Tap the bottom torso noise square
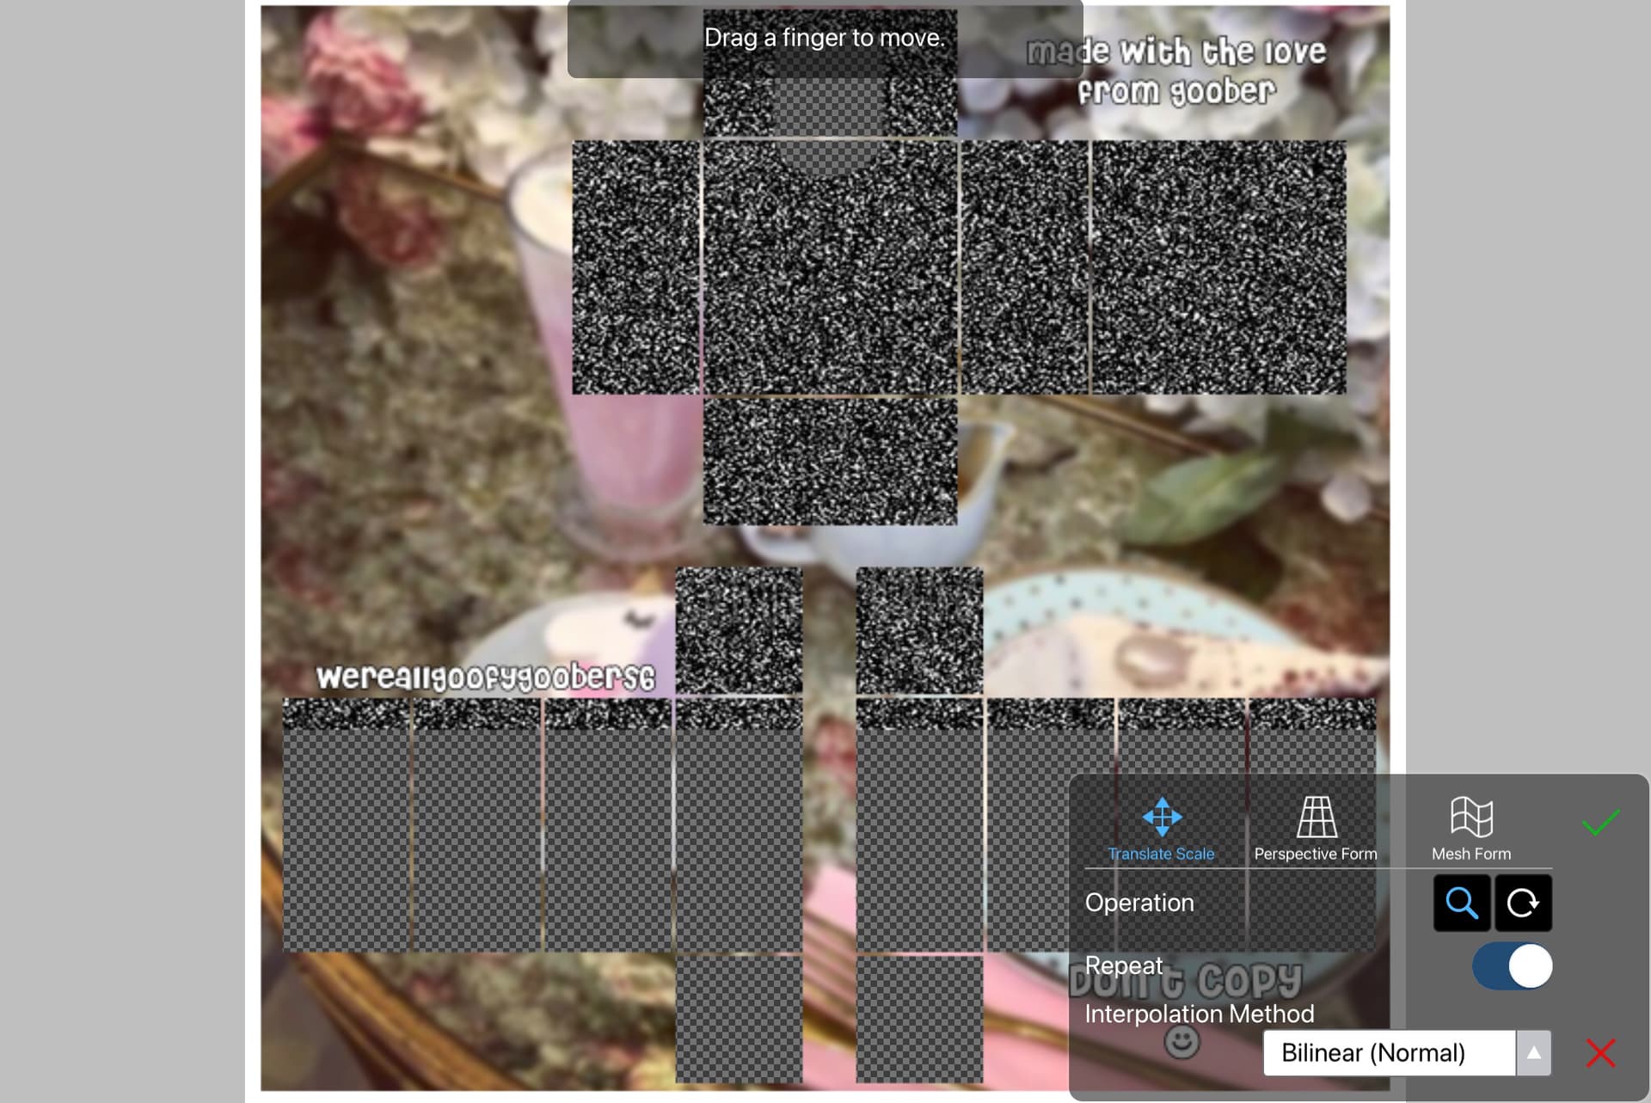The image size is (1651, 1103). pyautogui.click(x=830, y=461)
